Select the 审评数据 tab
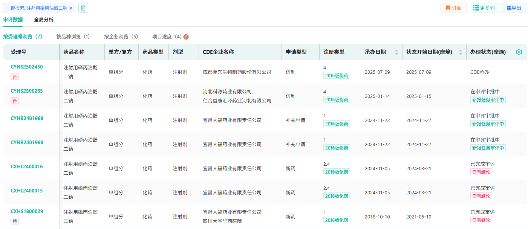 [x=13, y=20]
